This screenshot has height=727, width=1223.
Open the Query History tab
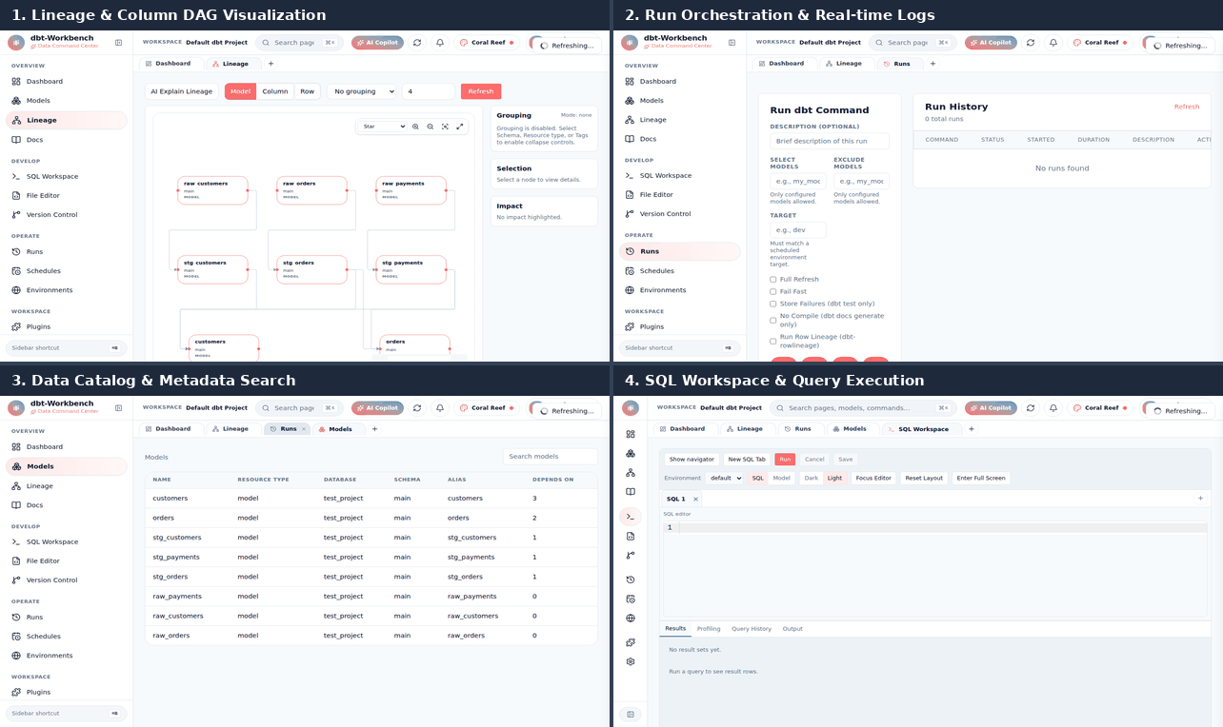[x=752, y=629]
